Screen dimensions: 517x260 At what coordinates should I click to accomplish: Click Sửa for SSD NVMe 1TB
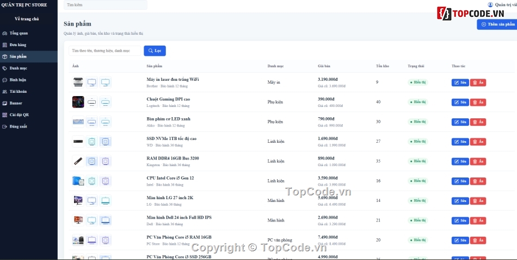pos(460,142)
